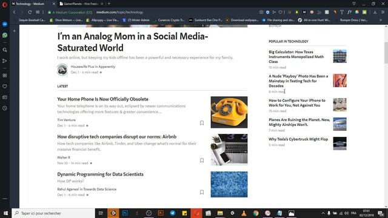Viewport: 388px width, 218px height.
Task: Open Easy Setup icon in toolbar
Action: coord(383,12)
